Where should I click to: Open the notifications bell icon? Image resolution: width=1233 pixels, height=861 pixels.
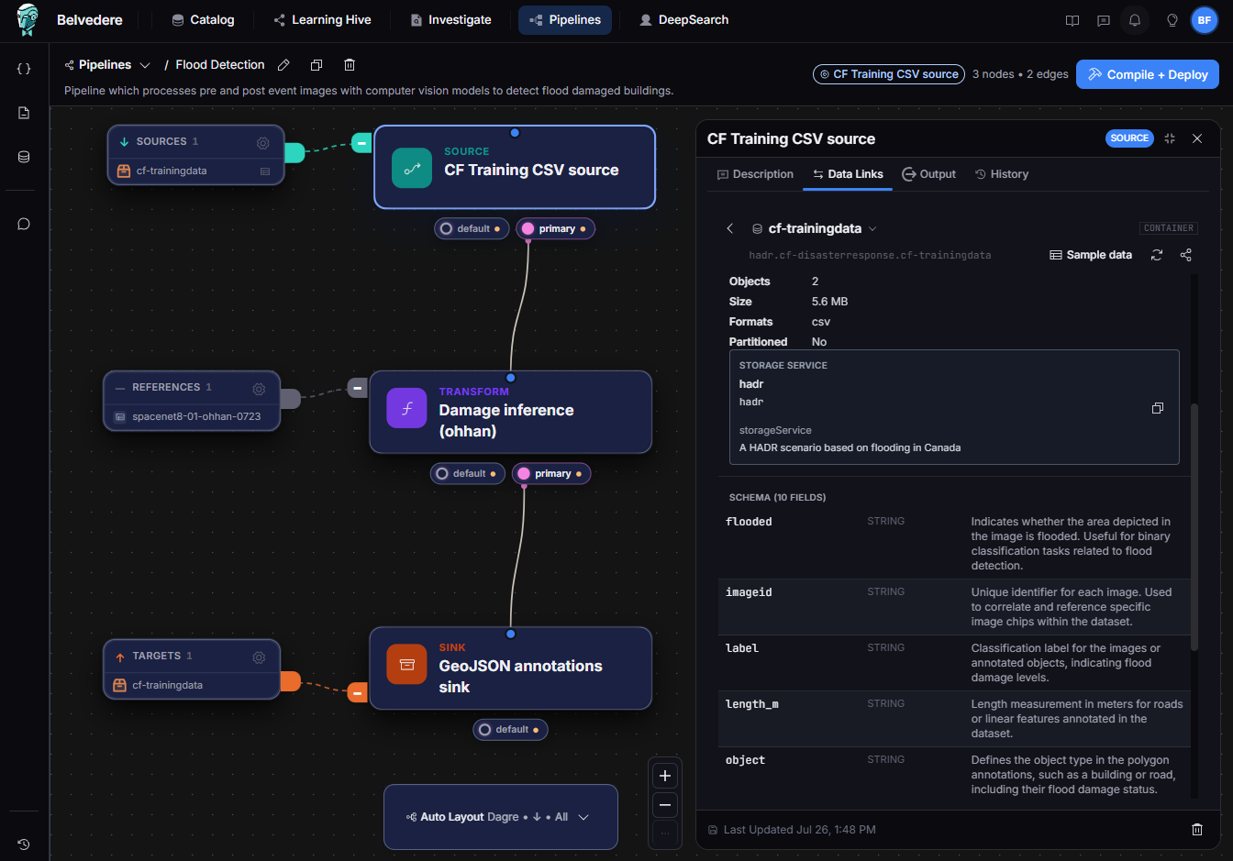point(1135,20)
